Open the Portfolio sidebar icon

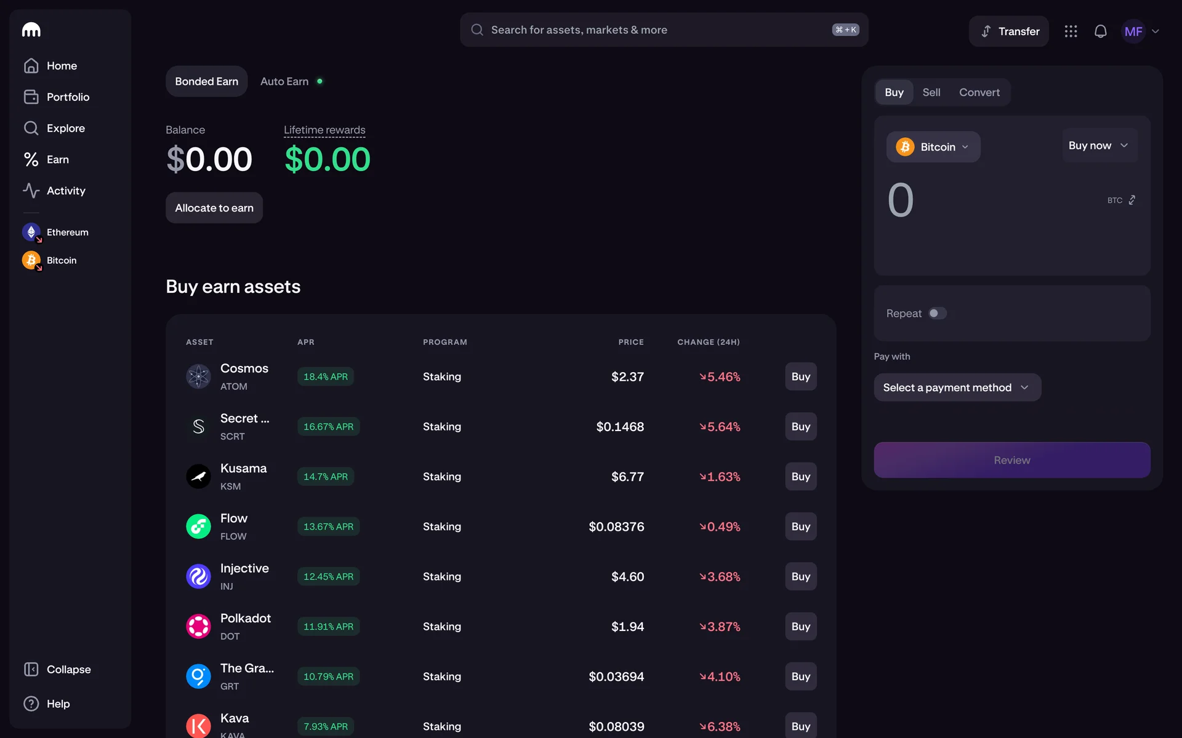31,97
